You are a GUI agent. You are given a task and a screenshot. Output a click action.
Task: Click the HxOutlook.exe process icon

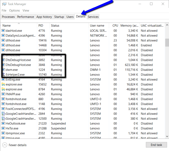3,123
